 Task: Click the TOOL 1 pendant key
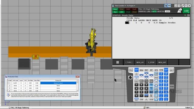pos(151,85)
